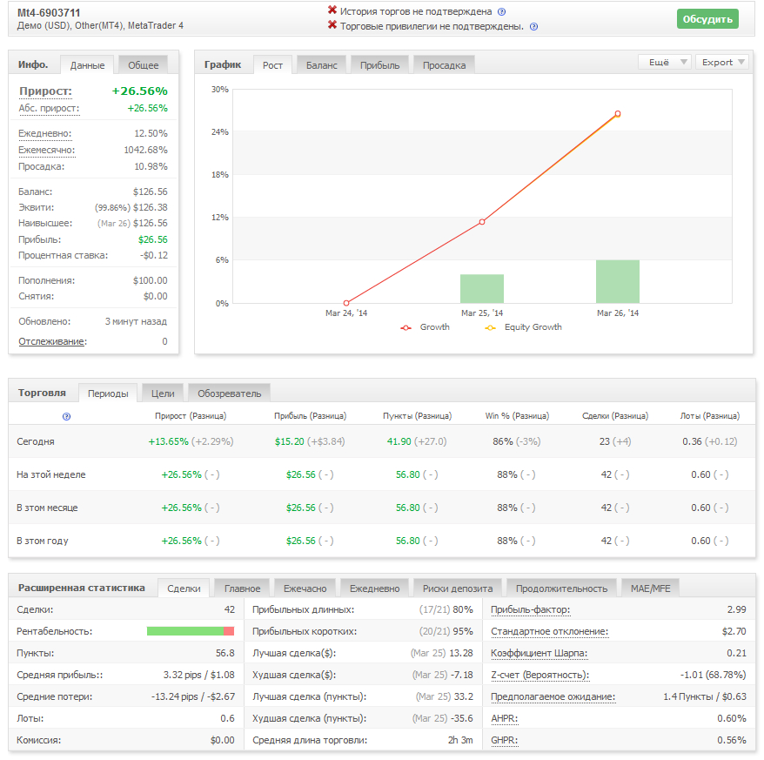The image size is (764, 760).
Task: Open the Export dropdown
Action: 722,62
